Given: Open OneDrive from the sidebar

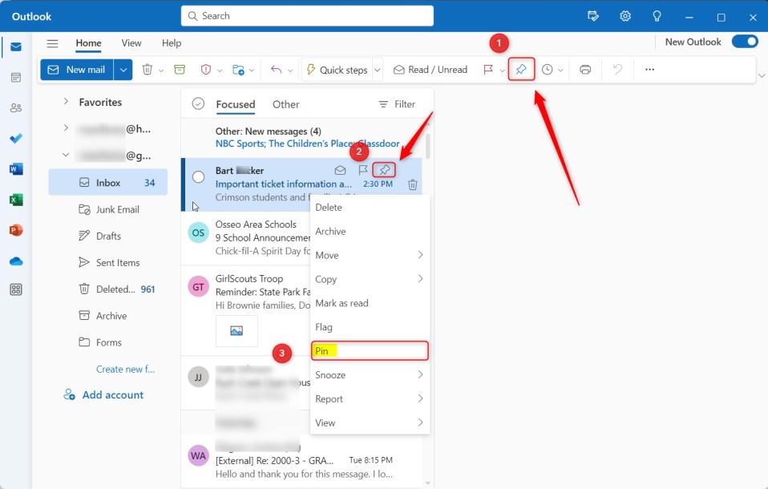Looking at the screenshot, I should tap(16, 260).
